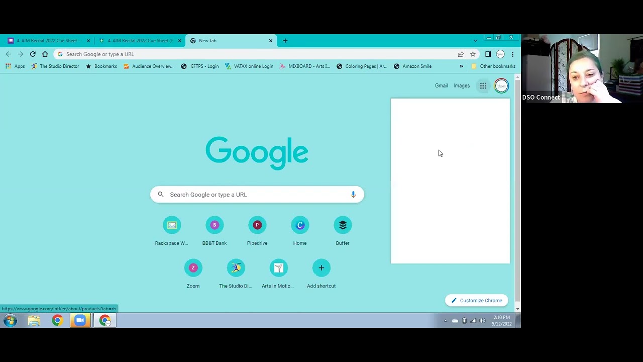Open Bookmarks folder in bookmarks bar
The width and height of the screenshot is (643, 362).
[101, 66]
